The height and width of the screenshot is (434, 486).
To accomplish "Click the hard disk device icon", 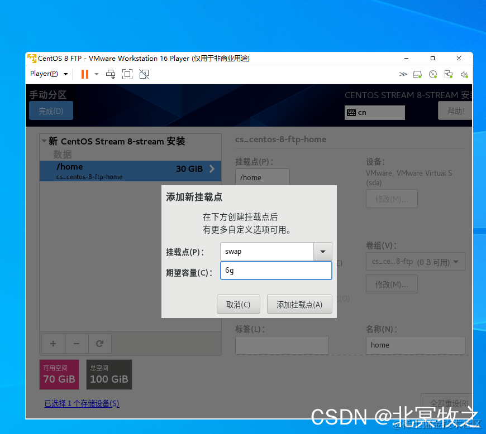I will pos(417,74).
